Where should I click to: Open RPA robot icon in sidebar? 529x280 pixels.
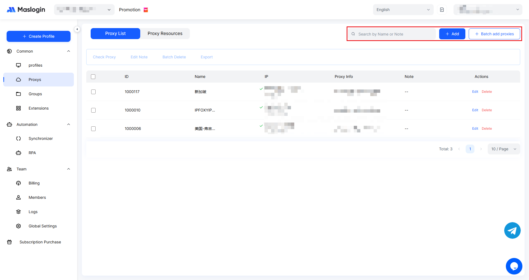(x=18, y=153)
